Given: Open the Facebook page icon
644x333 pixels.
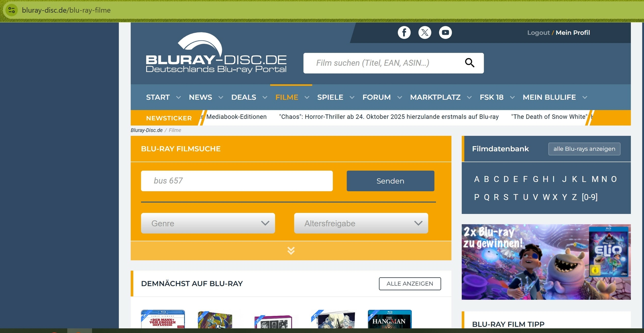Looking at the screenshot, I should pos(404,33).
